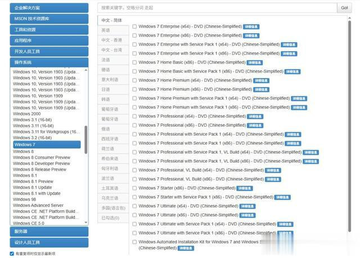The height and width of the screenshot is (258, 360).
Task: Select Windows 8 Developer Preview entry
Action: [42, 163]
